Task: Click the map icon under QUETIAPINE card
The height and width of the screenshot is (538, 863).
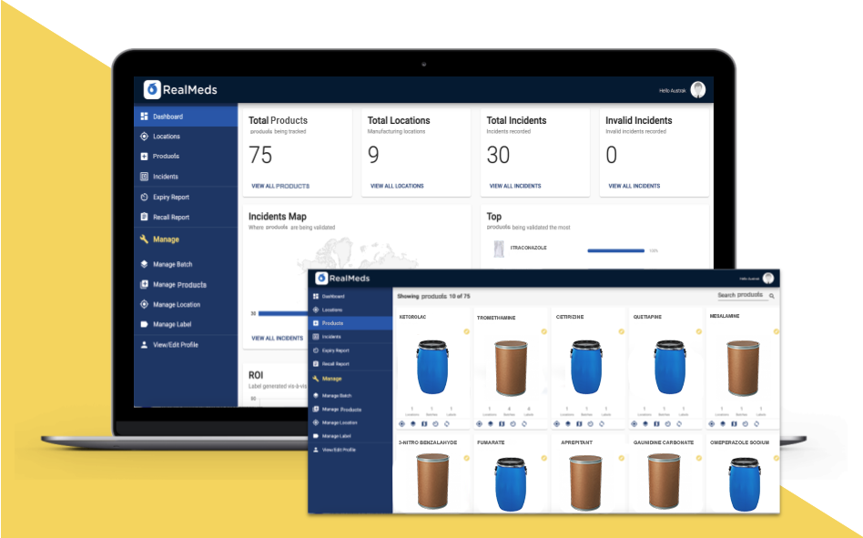Action: pyautogui.click(x=656, y=423)
